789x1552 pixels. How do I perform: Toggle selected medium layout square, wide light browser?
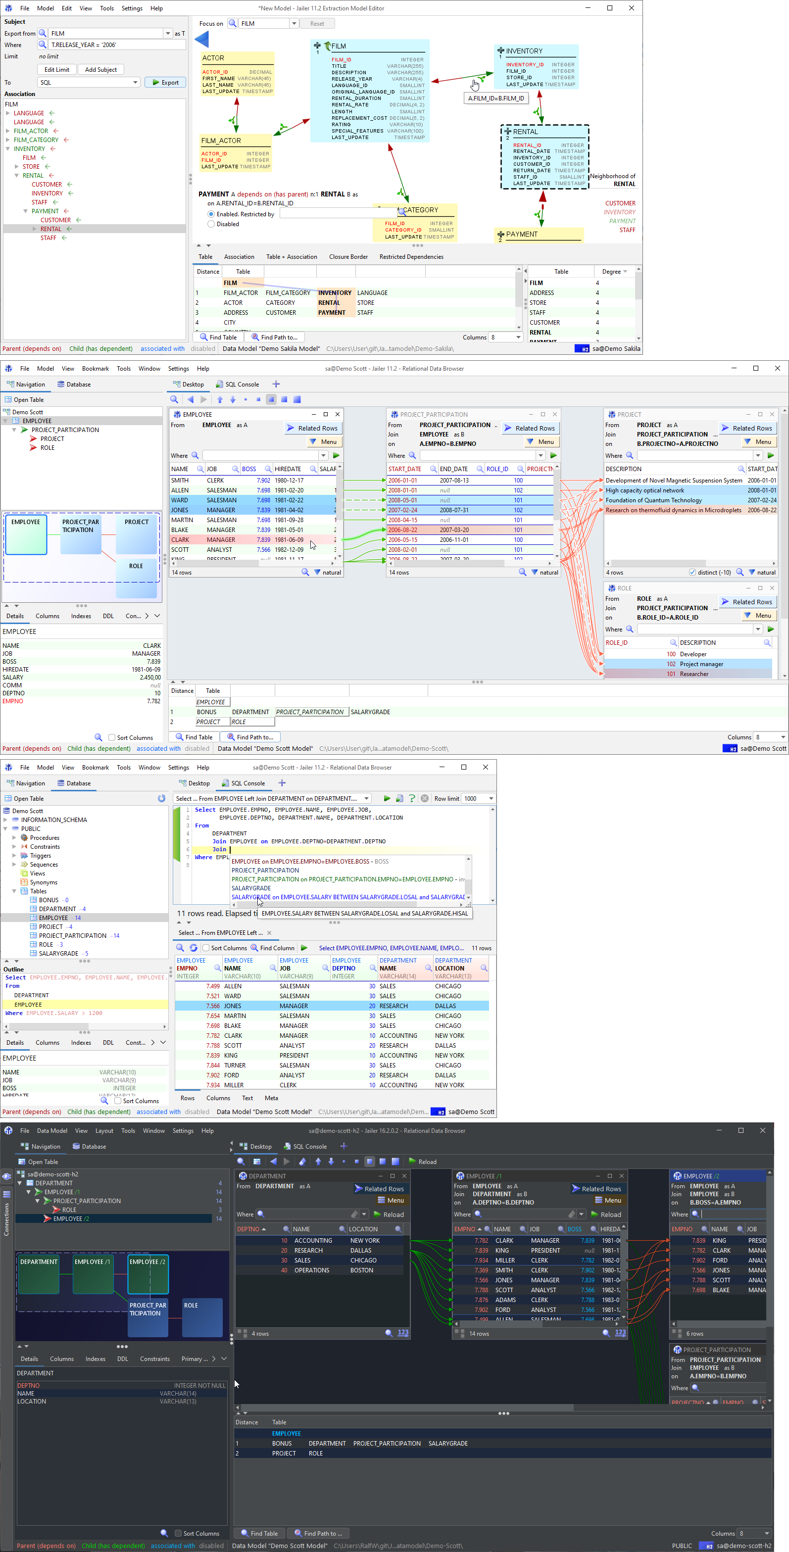pos(271,399)
